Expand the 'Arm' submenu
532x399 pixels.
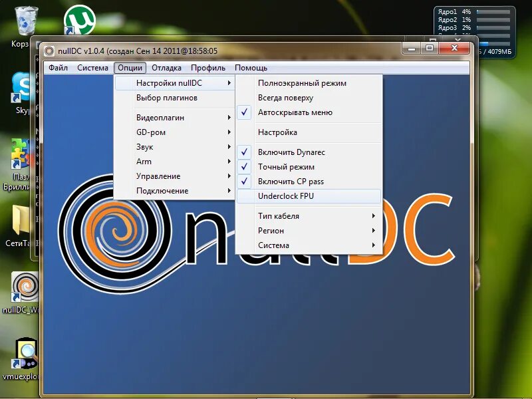tap(174, 161)
